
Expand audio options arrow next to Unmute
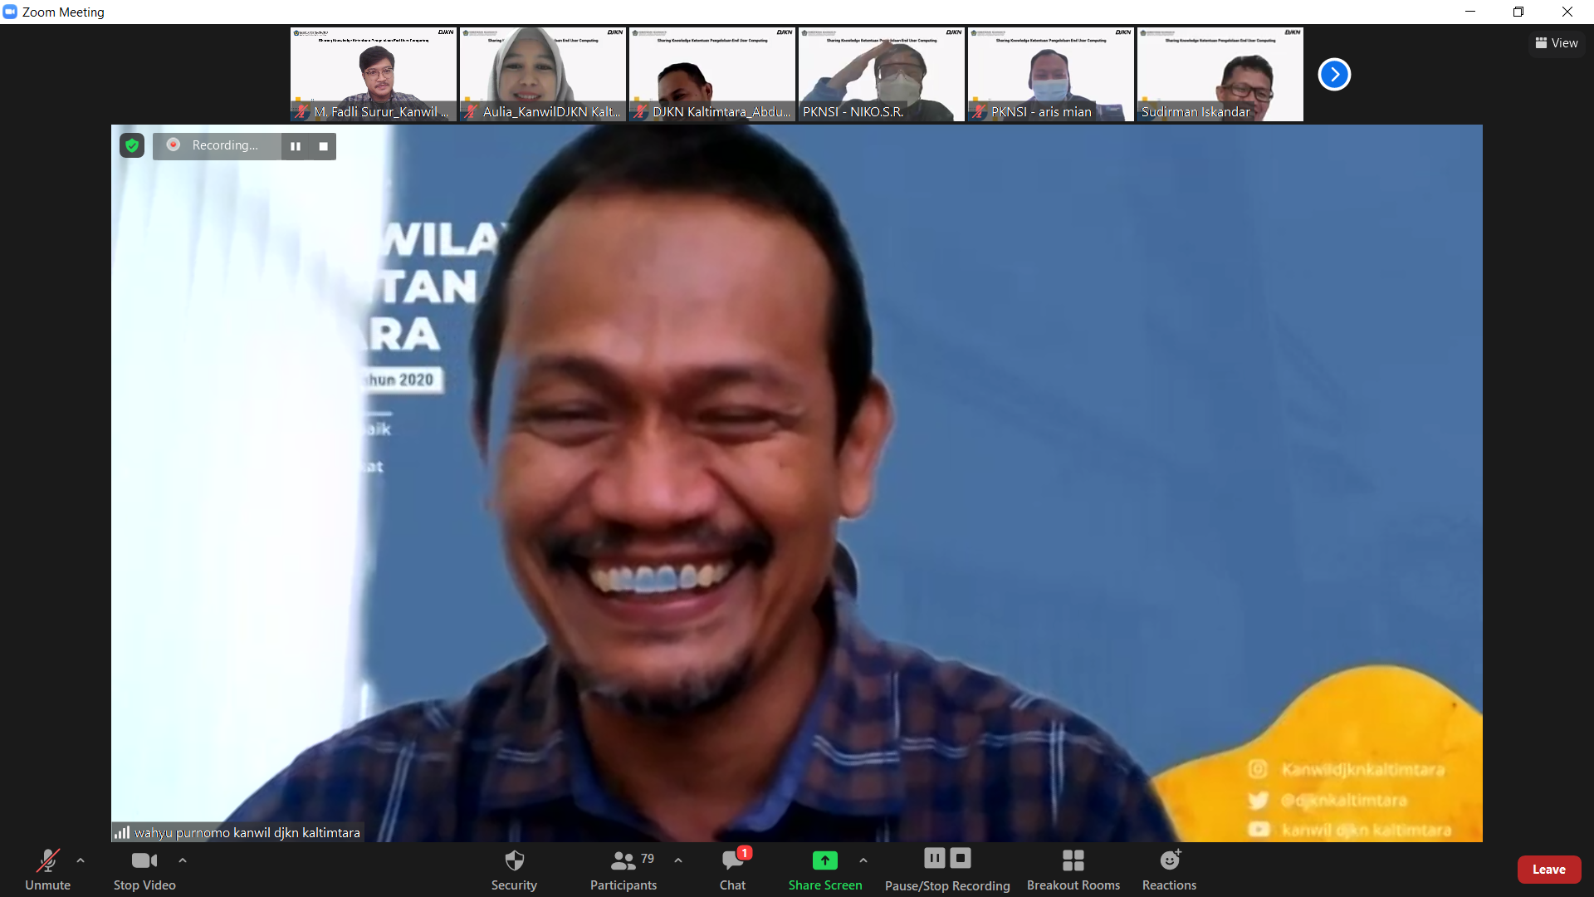tap(81, 860)
